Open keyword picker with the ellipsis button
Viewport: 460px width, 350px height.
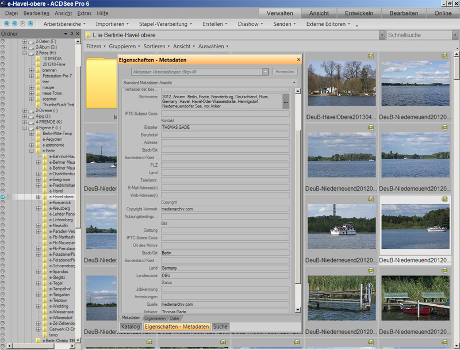tap(286, 101)
